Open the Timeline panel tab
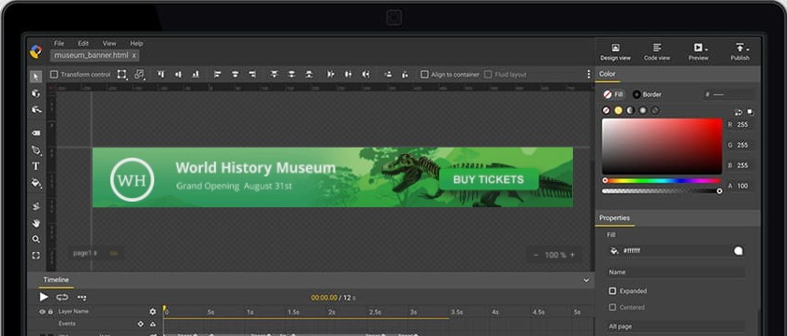 pos(56,280)
